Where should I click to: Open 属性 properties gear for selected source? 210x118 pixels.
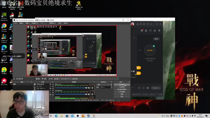(38, 79)
